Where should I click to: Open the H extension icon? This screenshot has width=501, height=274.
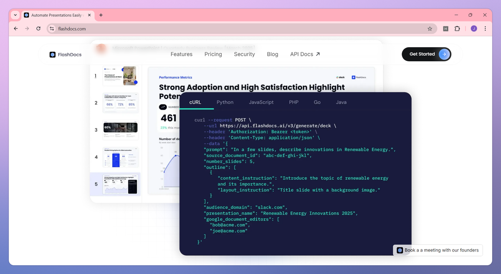(x=445, y=29)
